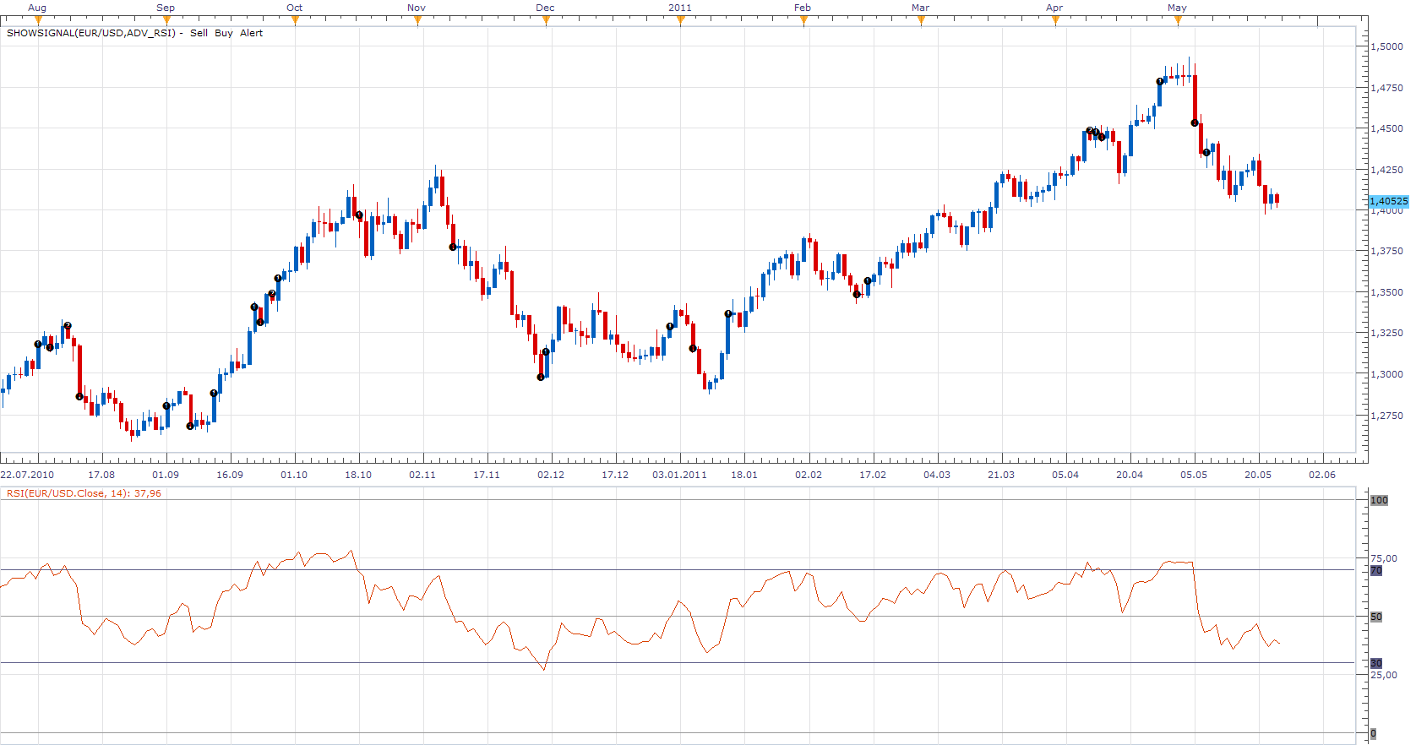Click the 01.10 date label

294,475
